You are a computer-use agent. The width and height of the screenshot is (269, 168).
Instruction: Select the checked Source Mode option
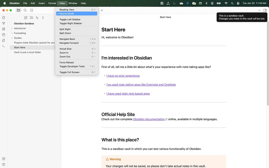click(x=66, y=14)
